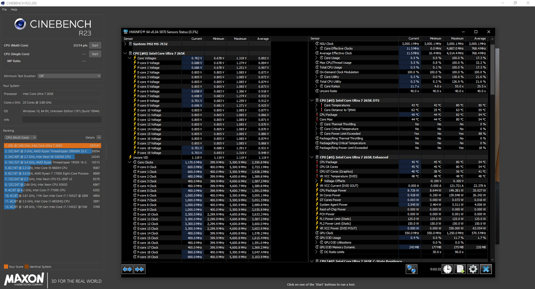535x289 pixels.
Task: Open HWiNFO sensor settings gear icon
Action: click(473, 269)
